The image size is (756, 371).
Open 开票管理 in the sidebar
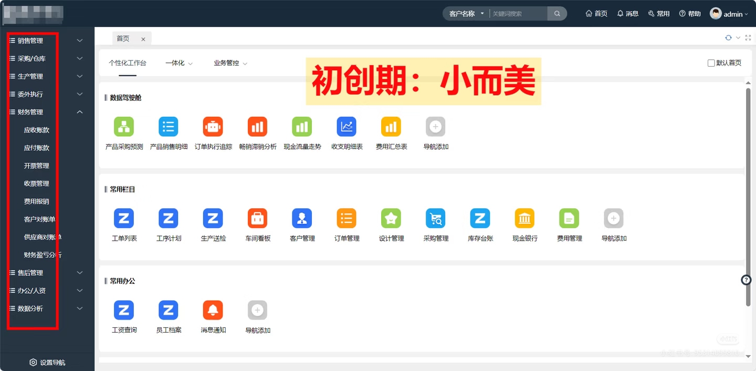37,166
